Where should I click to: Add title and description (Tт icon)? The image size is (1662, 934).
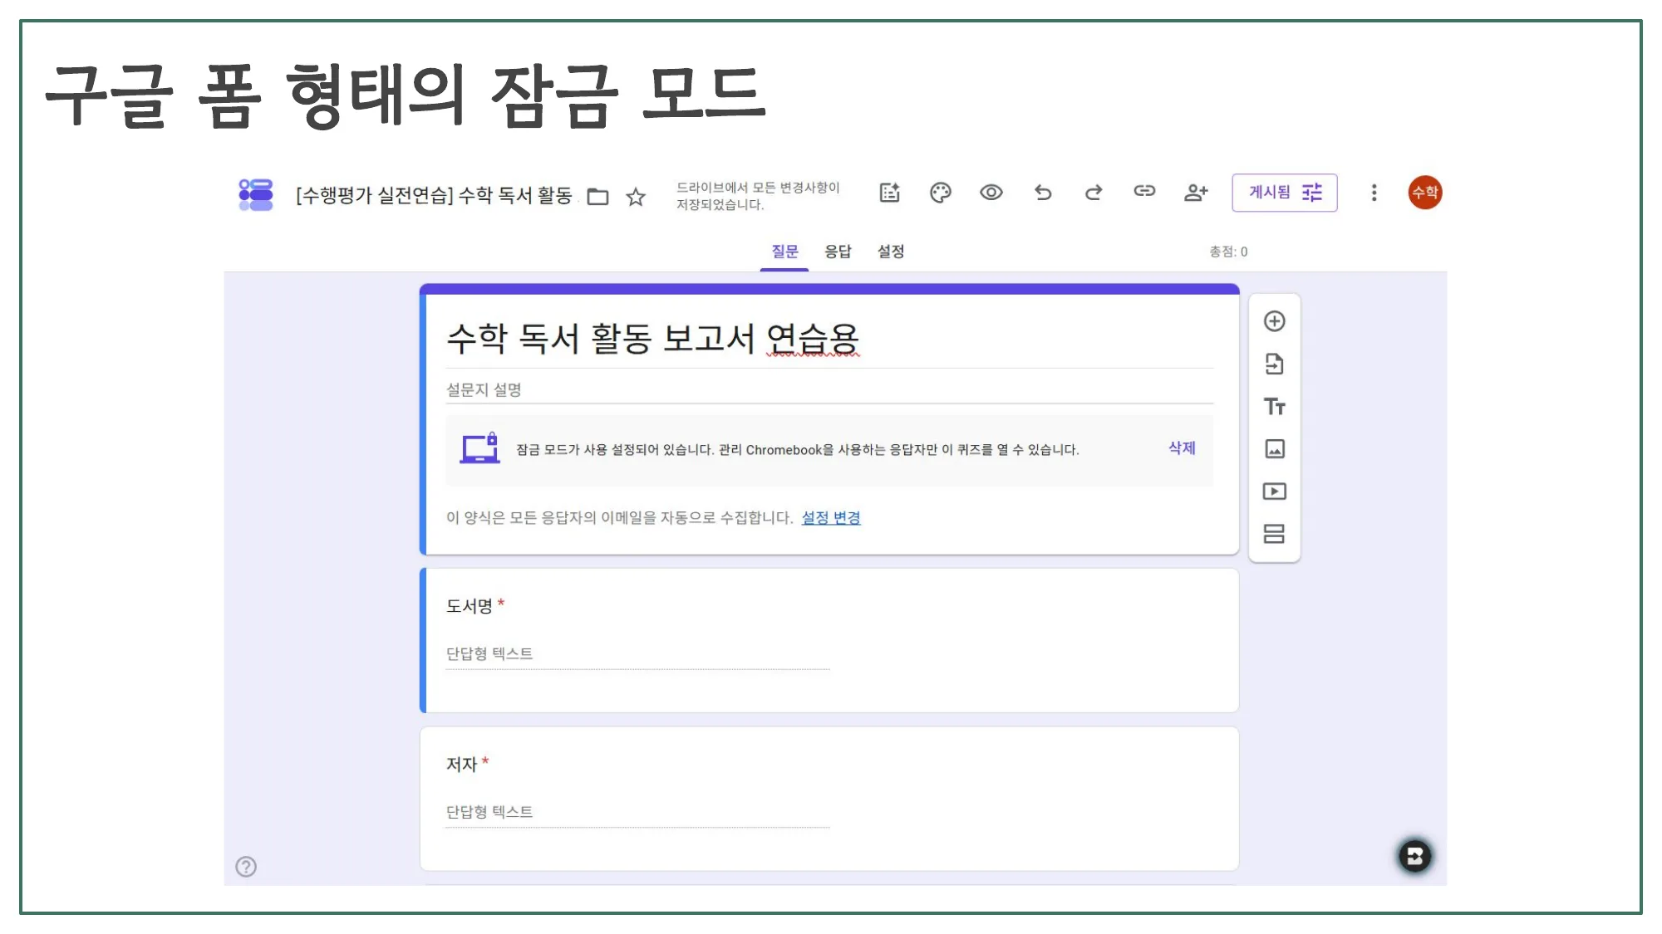point(1274,407)
